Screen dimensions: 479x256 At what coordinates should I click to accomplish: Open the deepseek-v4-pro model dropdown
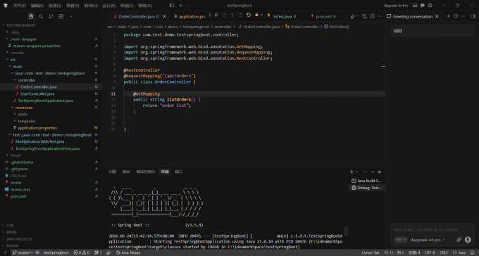tap(428, 240)
